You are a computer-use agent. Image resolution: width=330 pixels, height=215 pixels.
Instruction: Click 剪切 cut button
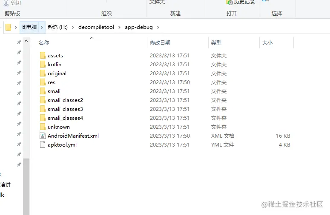(x=12, y=3)
